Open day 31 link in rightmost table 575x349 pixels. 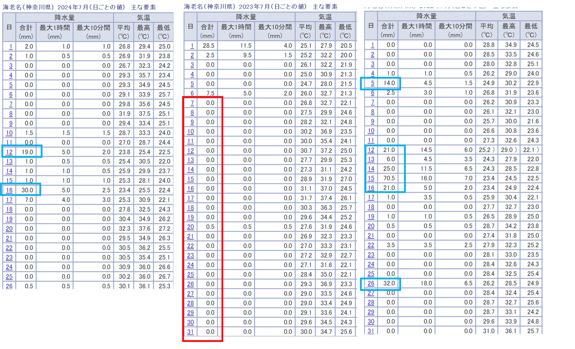click(371, 331)
